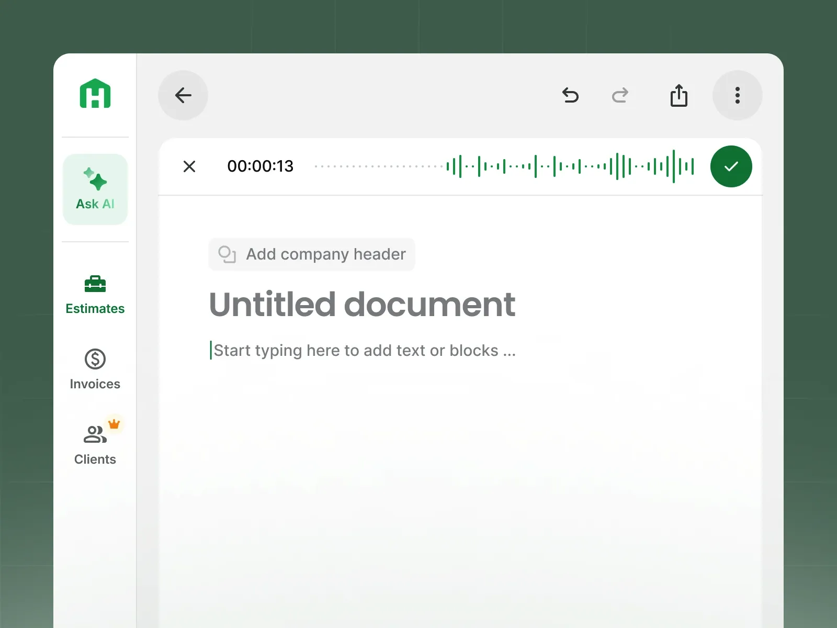Viewport: 837px width, 628px height.
Task: Open the share options
Action: pyautogui.click(x=678, y=95)
